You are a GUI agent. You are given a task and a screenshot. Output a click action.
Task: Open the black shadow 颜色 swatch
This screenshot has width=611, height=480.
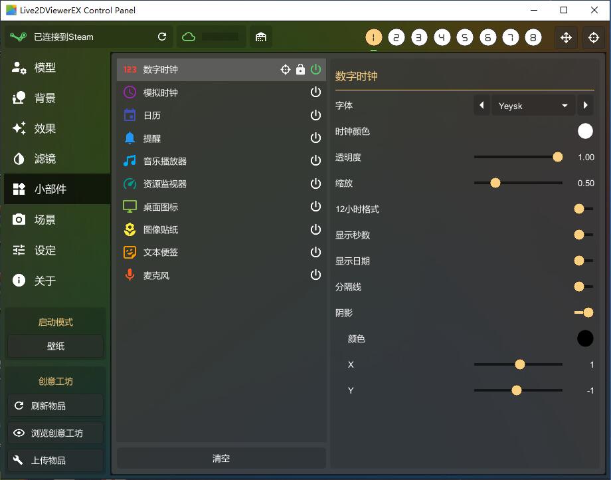point(585,338)
